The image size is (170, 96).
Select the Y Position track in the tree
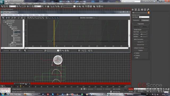(18, 32)
